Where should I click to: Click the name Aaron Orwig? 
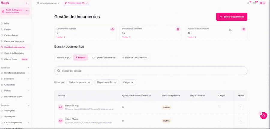coord(72,105)
